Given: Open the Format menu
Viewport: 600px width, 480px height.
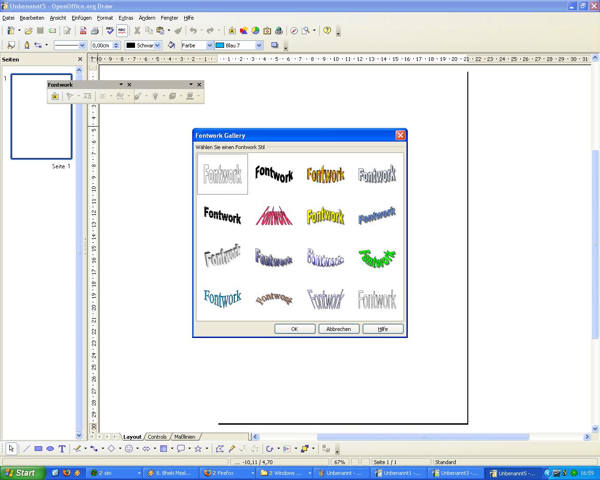Looking at the screenshot, I should [105, 18].
